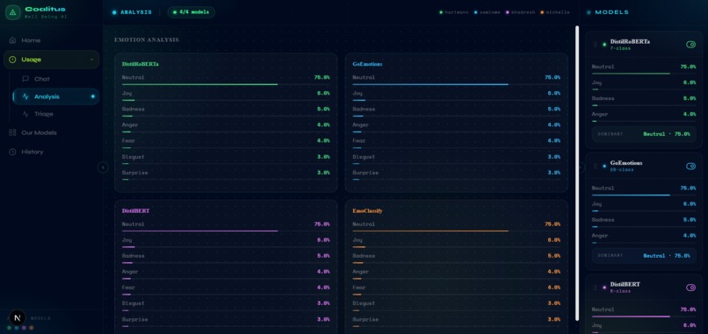Click the Well Being AI subtitle
708x334 pixels.
tap(46, 17)
